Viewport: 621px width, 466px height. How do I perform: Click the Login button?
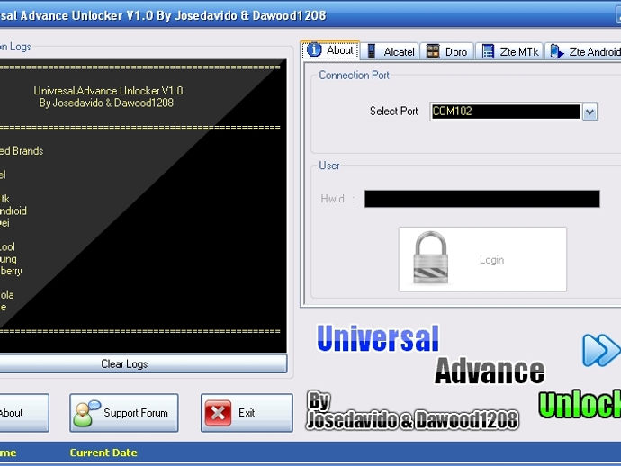(x=482, y=259)
